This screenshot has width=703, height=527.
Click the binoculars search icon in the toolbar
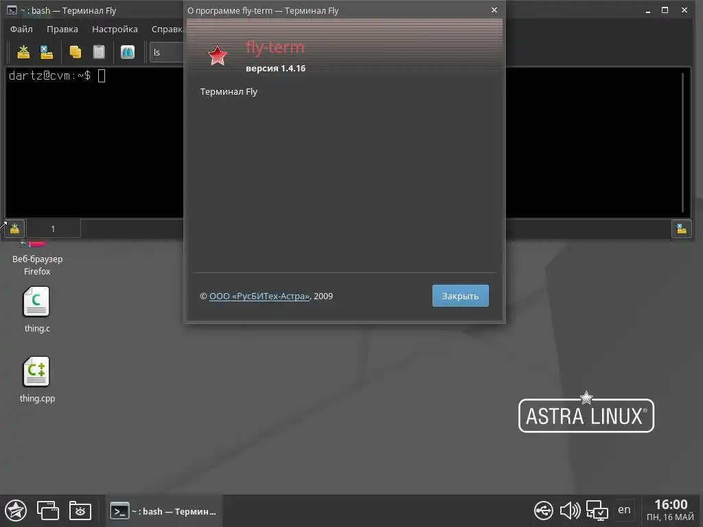pos(128,52)
